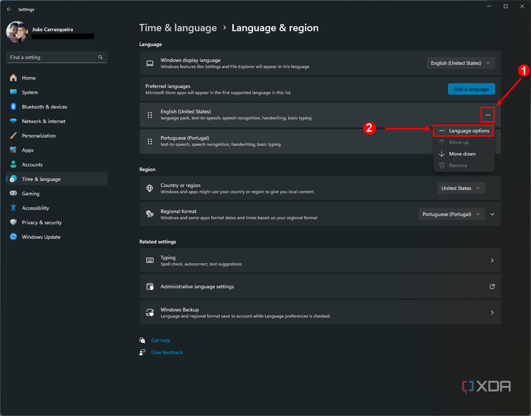The width and height of the screenshot is (531, 416).
Task: Open the Give feedback link
Action: (167, 352)
